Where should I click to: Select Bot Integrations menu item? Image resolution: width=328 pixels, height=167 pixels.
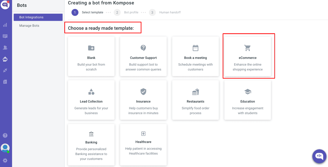pos(38,17)
